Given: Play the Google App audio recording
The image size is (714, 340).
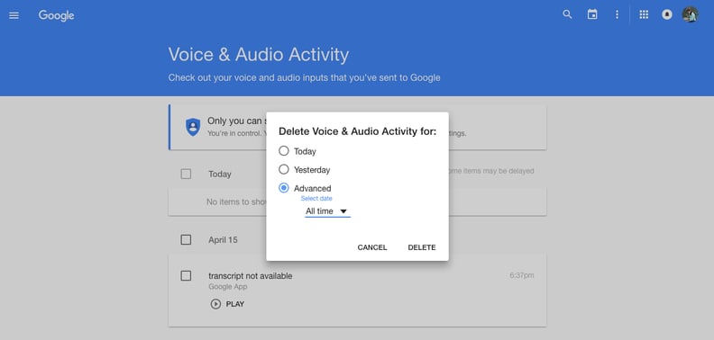Looking at the screenshot, I should tap(227, 304).
